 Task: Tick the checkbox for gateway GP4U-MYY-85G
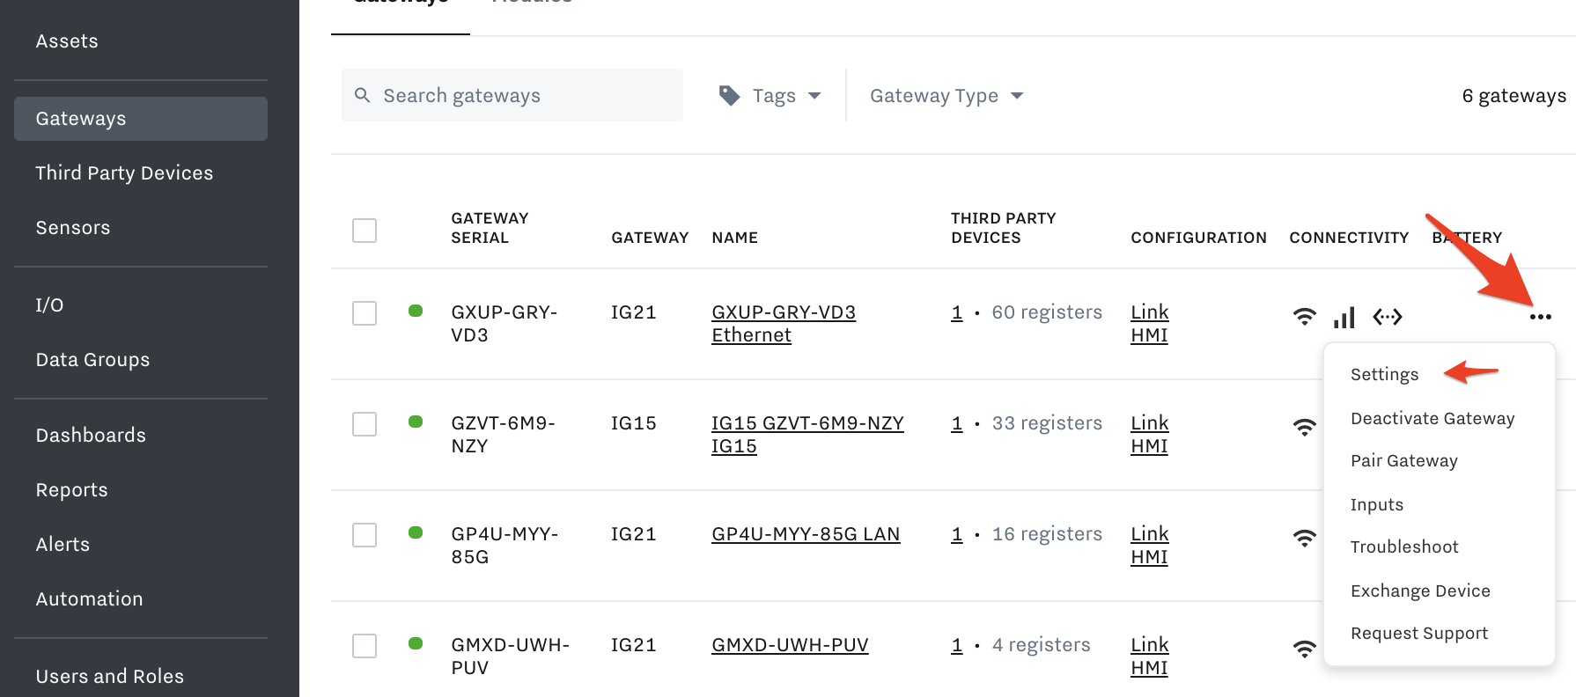click(365, 535)
